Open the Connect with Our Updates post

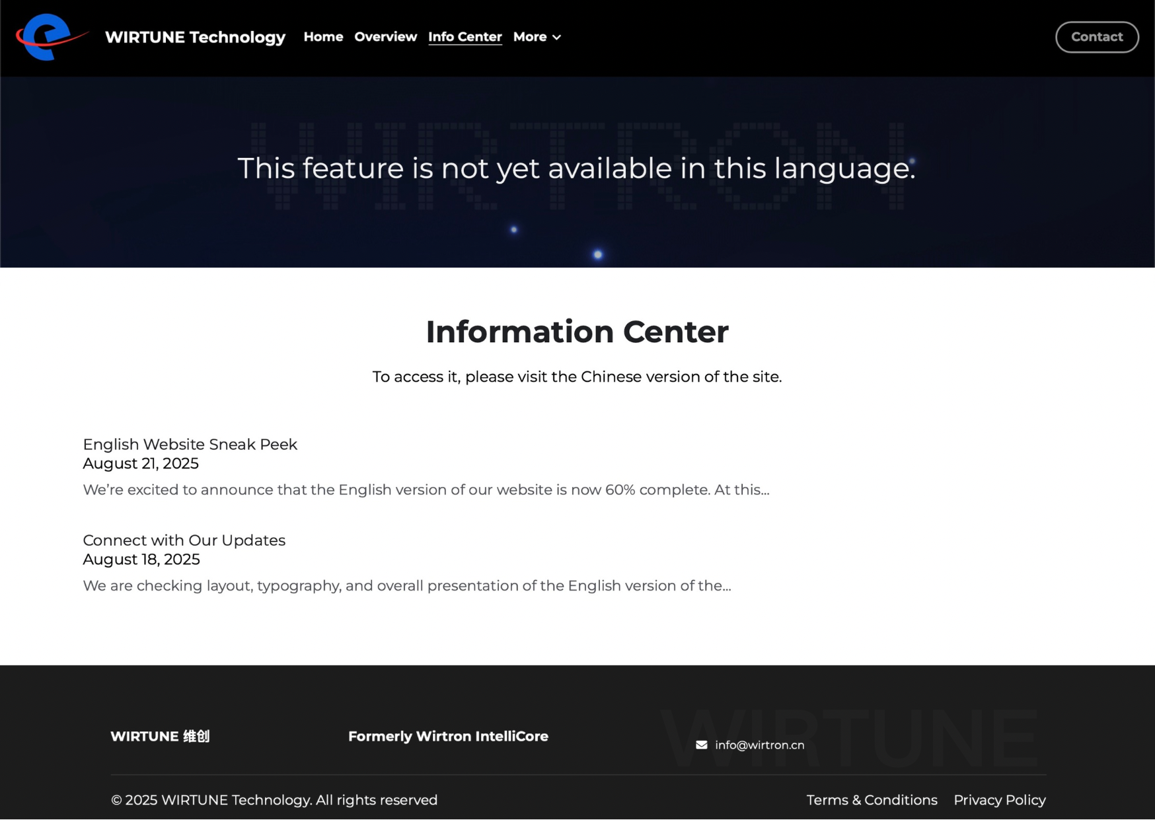[x=184, y=540]
